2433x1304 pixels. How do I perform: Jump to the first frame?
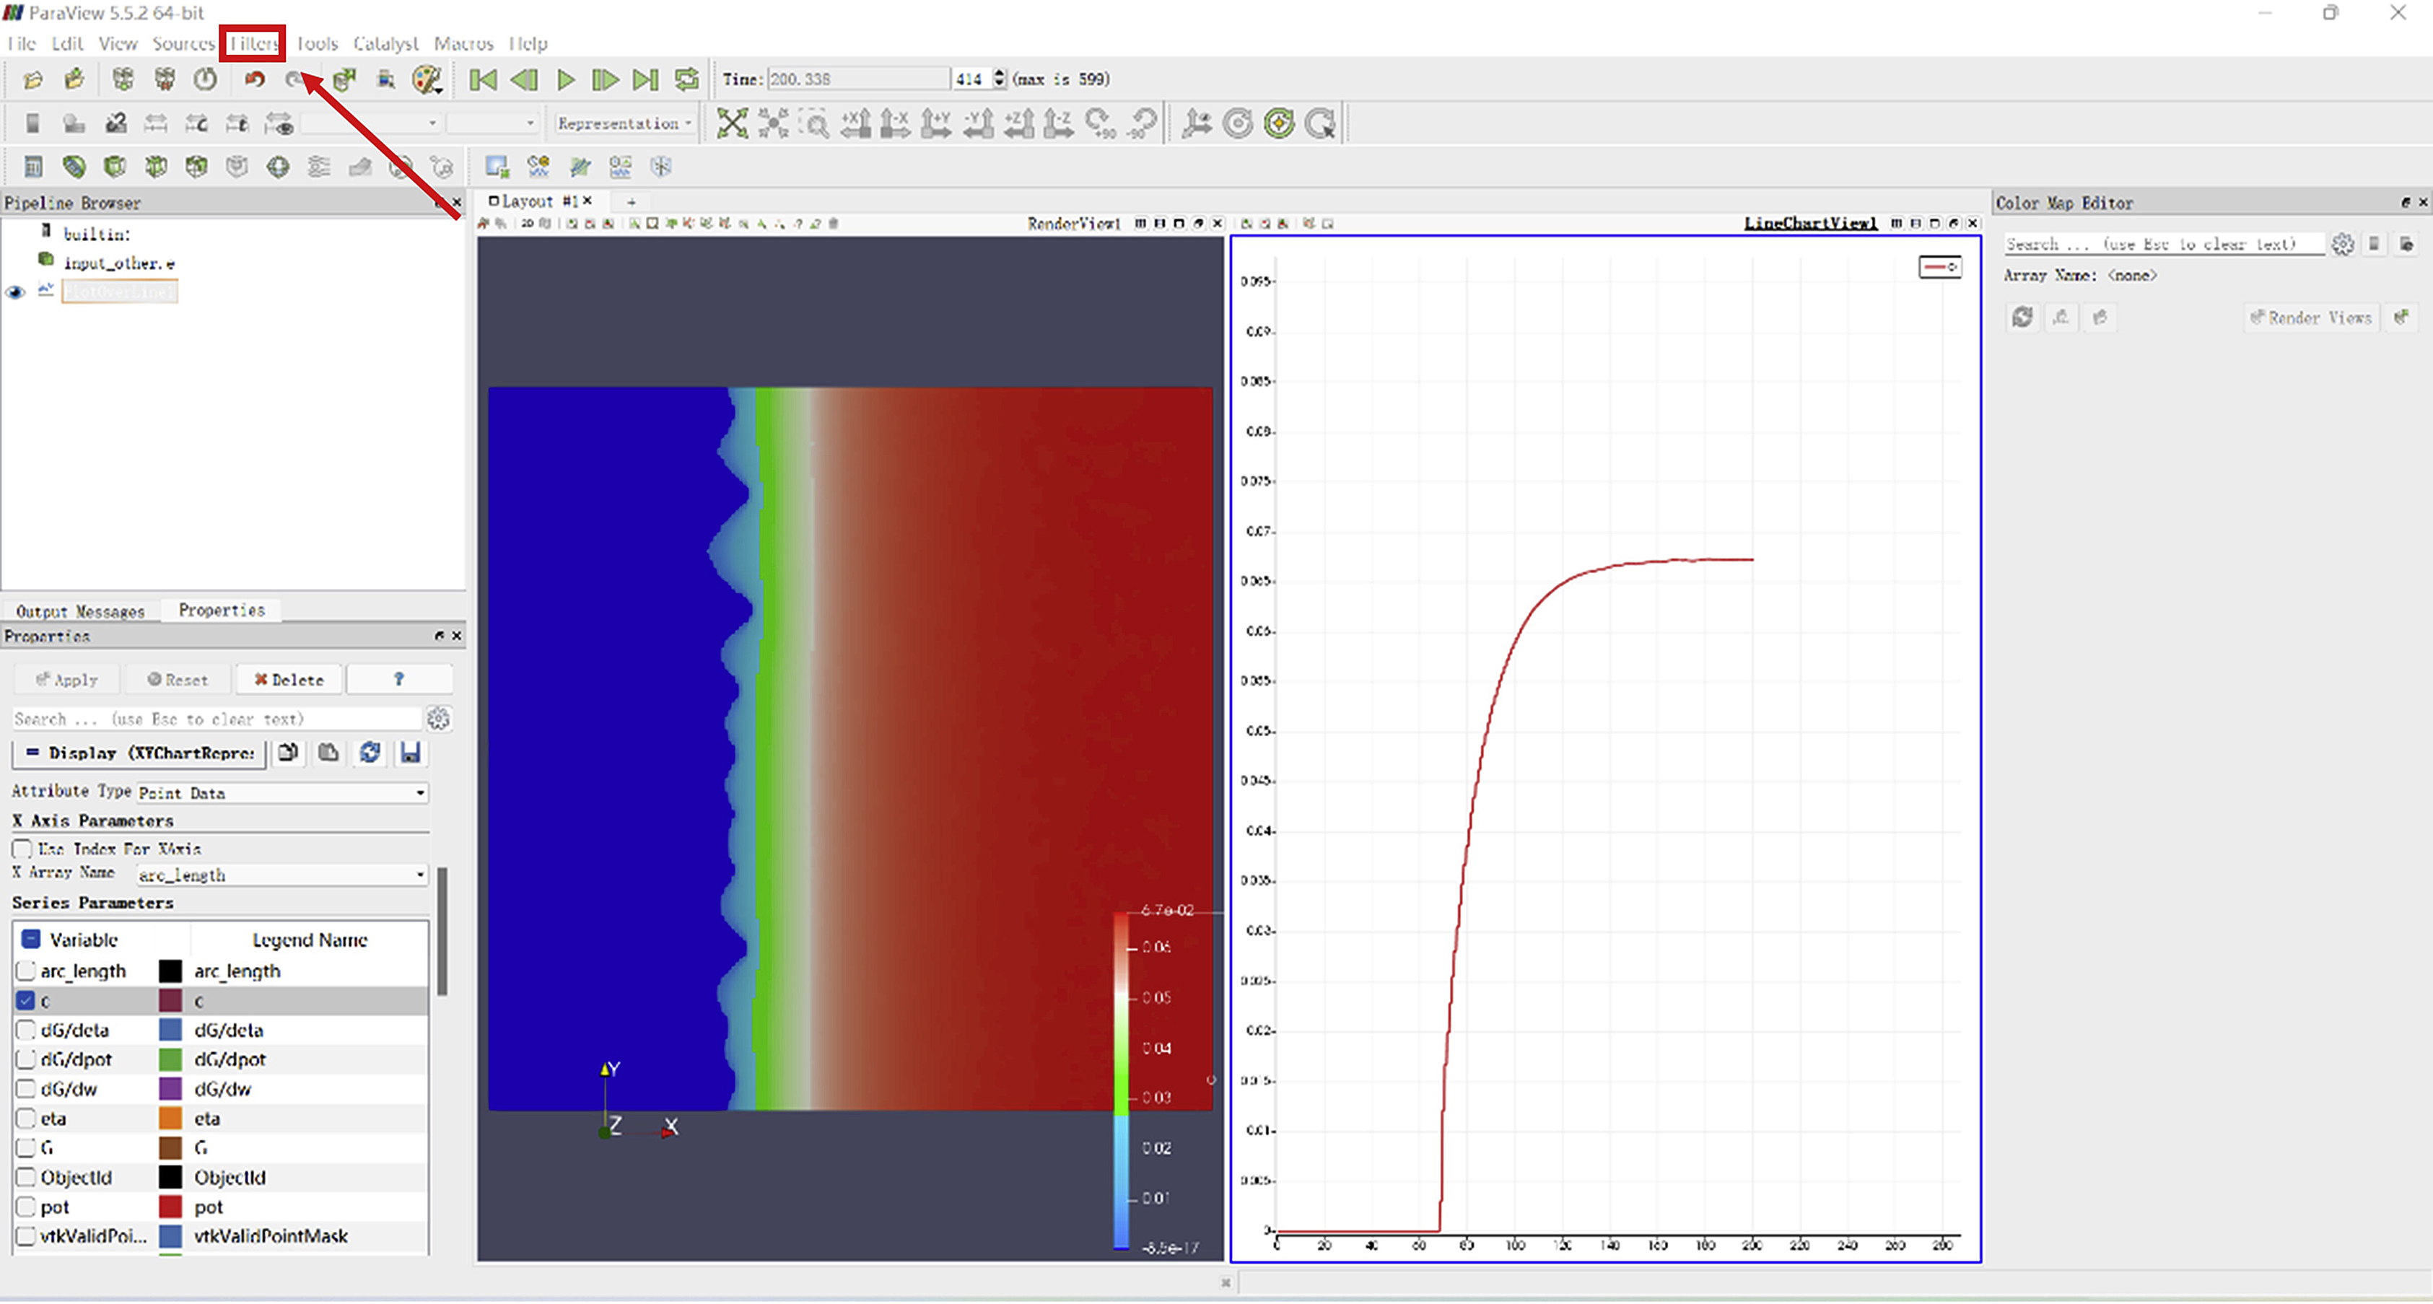tap(483, 80)
